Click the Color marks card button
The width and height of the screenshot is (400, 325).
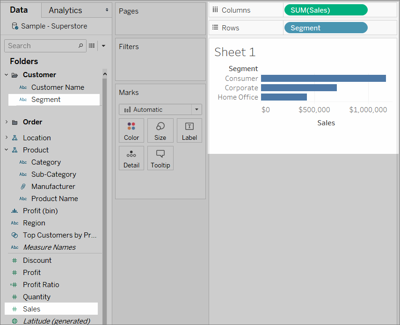[x=131, y=130]
